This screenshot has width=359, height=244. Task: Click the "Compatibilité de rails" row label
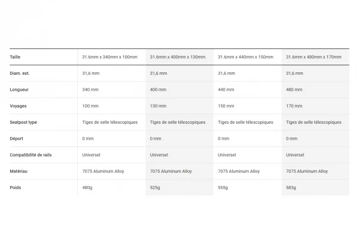click(x=31, y=155)
